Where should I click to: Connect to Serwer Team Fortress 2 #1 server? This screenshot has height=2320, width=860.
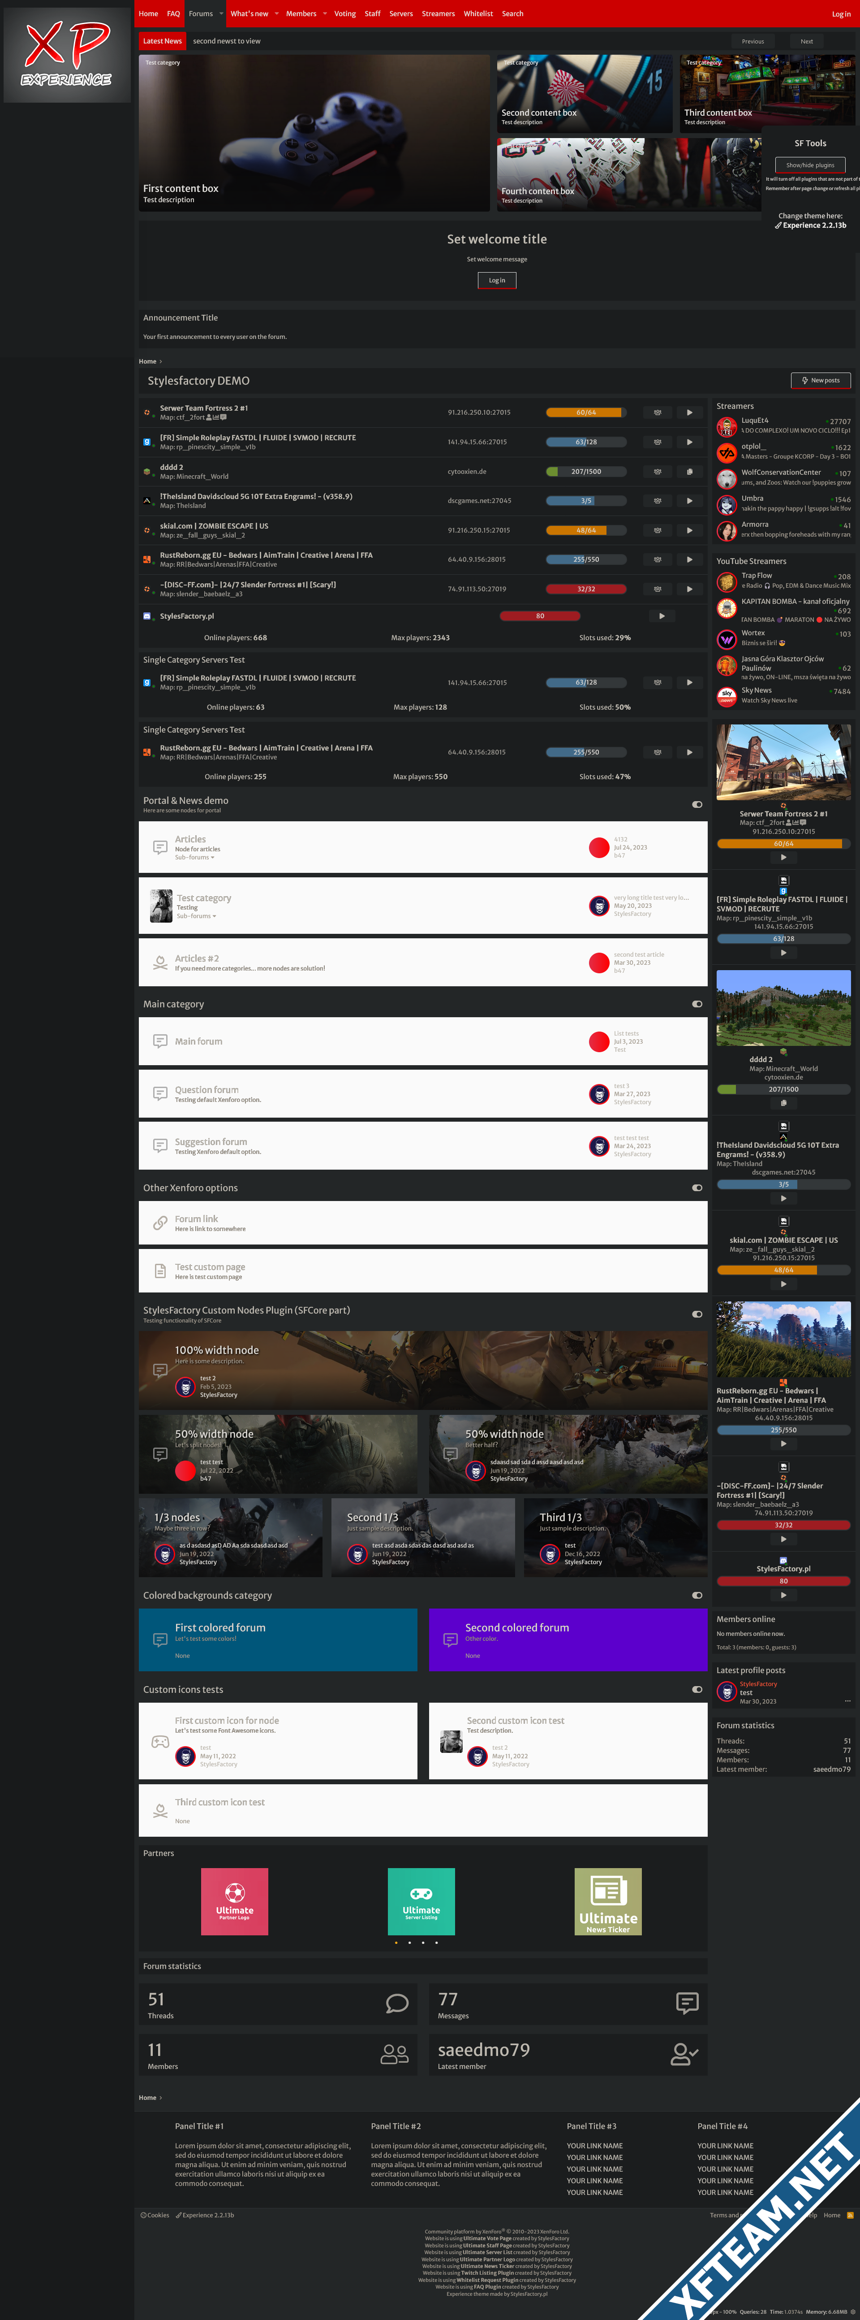(x=689, y=412)
